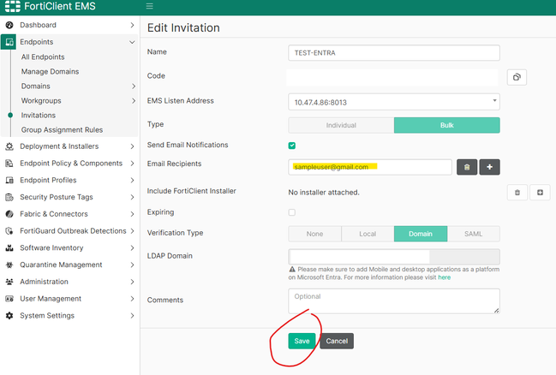This screenshot has width=556, height=375.
Task: Click the Name field containing TEST-ENTRA
Action: point(394,53)
